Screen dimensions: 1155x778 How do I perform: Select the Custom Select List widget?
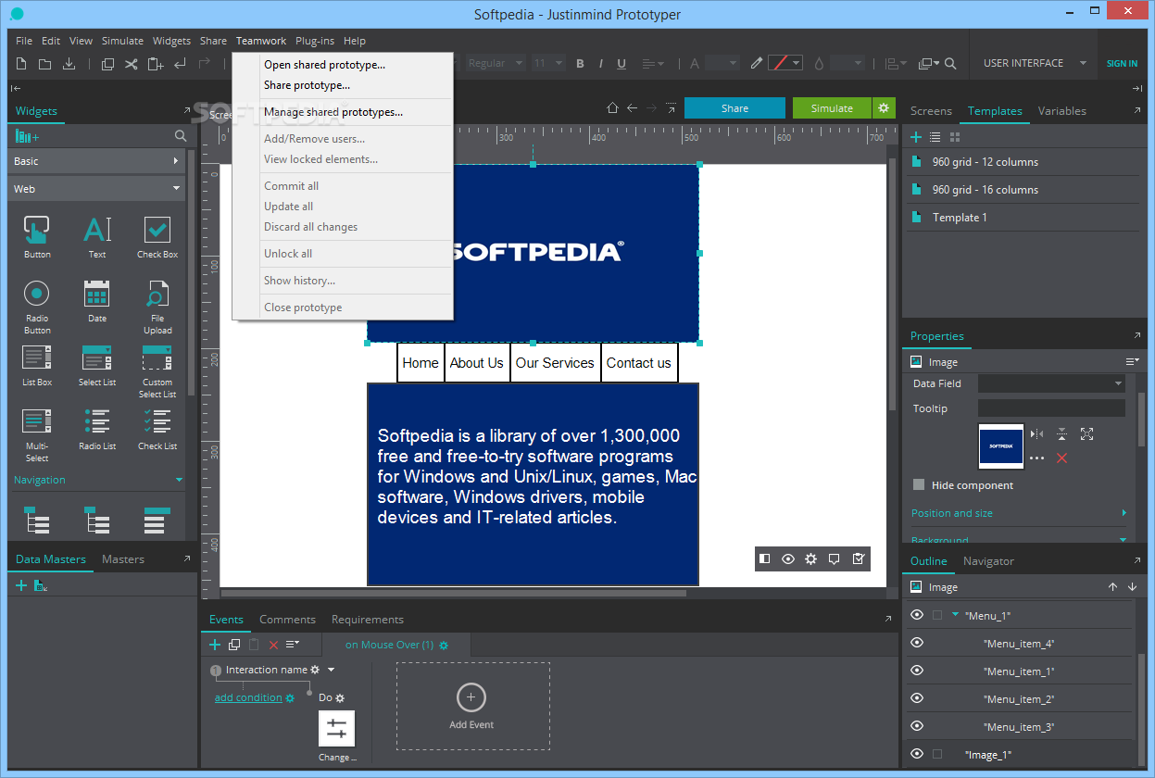click(x=157, y=371)
